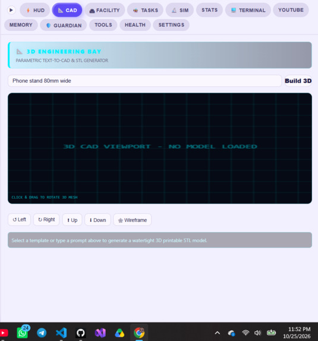This screenshot has height=341, width=318.
Task: Open WhatsApp from the taskbar
Action: pos(23,333)
